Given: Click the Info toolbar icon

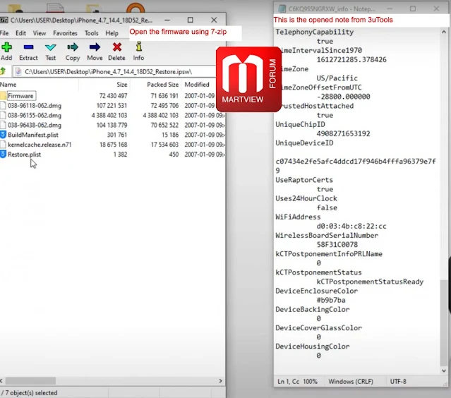Looking at the screenshot, I should tap(138, 52).
